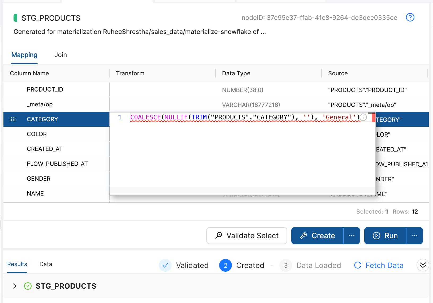Collapse the results panel with double chevron
The image size is (433, 303).
click(x=423, y=265)
